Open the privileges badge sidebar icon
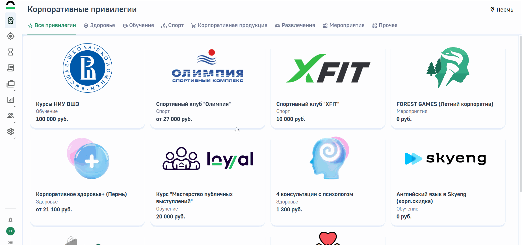The height and width of the screenshot is (245, 522). pos(10,20)
